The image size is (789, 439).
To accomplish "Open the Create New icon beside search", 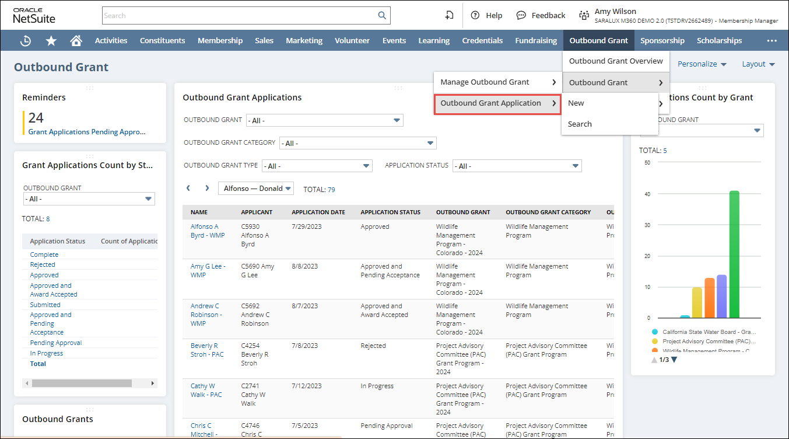I will (x=449, y=16).
